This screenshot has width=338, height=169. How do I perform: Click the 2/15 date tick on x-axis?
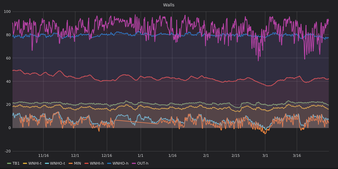pyautogui.click(x=236, y=155)
